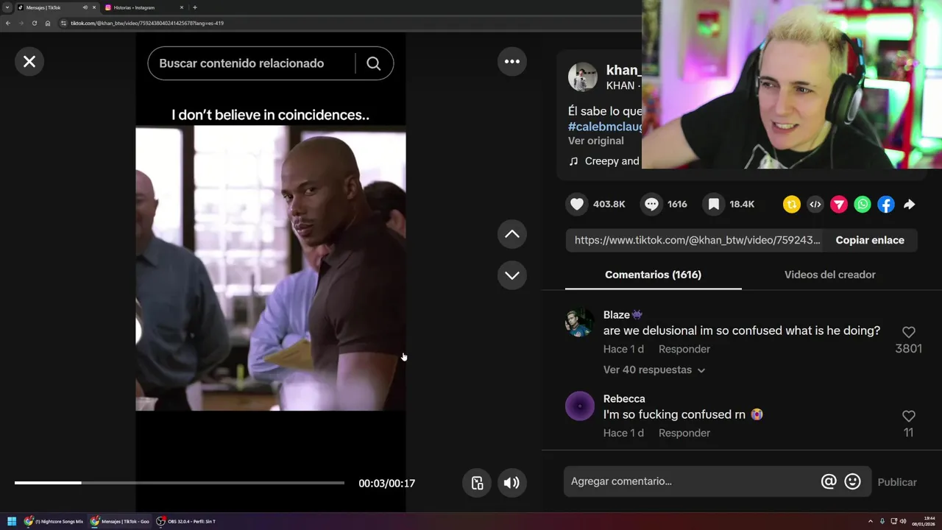
Task: Open comments via speech bubble icon
Action: [651, 204]
